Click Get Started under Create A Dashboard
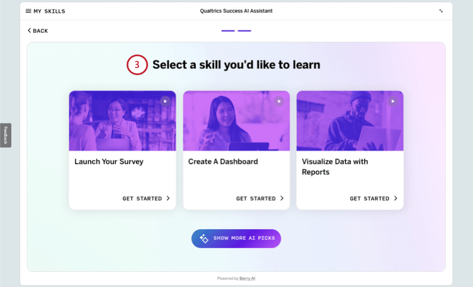This screenshot has width=473, height=287. pos(260,199)
